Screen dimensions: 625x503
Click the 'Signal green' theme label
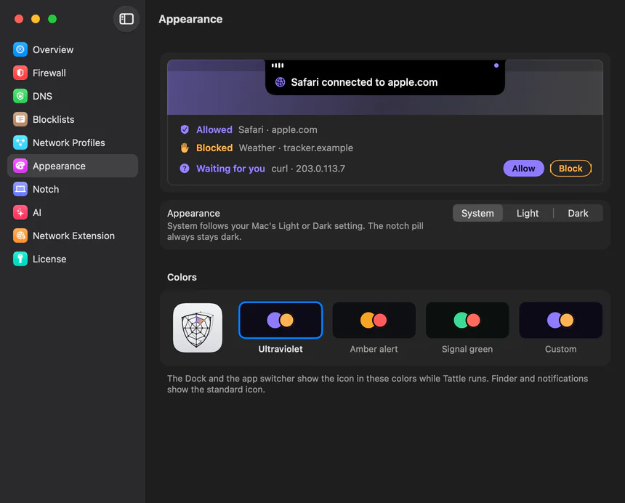click(x=467, y=349)
